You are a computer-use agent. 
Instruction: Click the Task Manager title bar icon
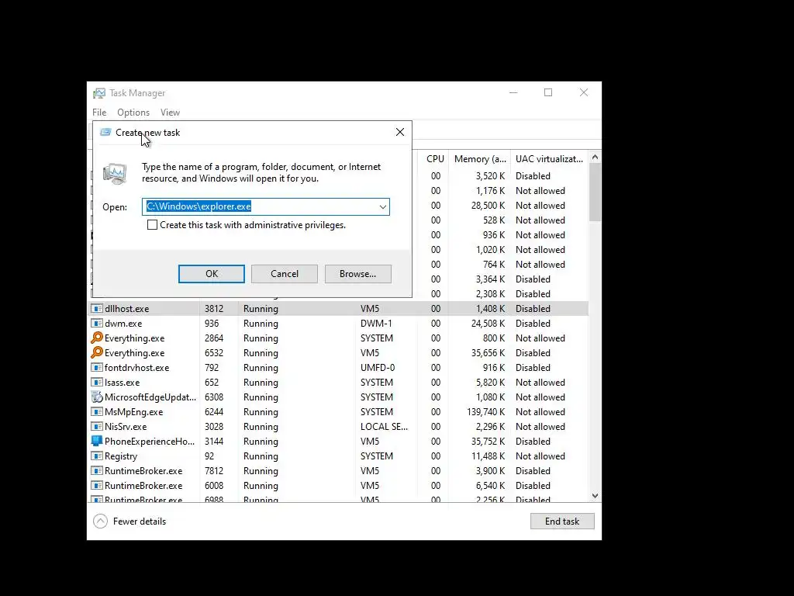click(99, 93)
